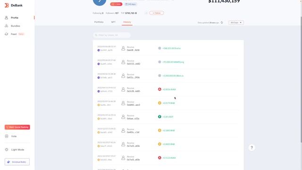Click the Profile person icon

[6, 18]
